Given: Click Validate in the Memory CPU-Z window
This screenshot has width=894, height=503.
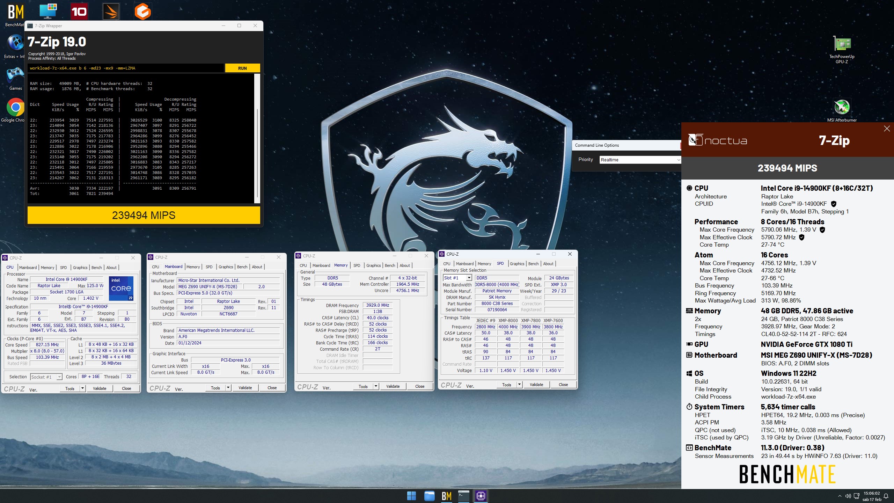Looking at the screenshot, I should pos(393,386).
